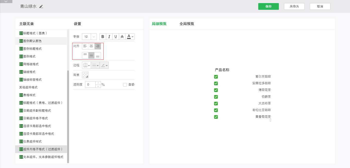
Task: Toggle bold text formatting
Action: [103, 37]
